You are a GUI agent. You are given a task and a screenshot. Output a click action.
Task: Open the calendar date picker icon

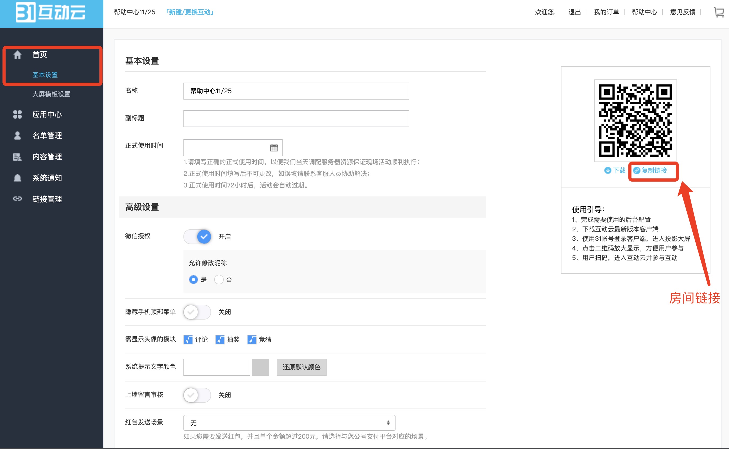pyautogui.click(x=274, y=147)
